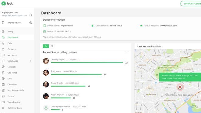The width and height of the screenshot is (201, 113).
Task: Open the Calls phone icon
Action: [x=3, y=43]
